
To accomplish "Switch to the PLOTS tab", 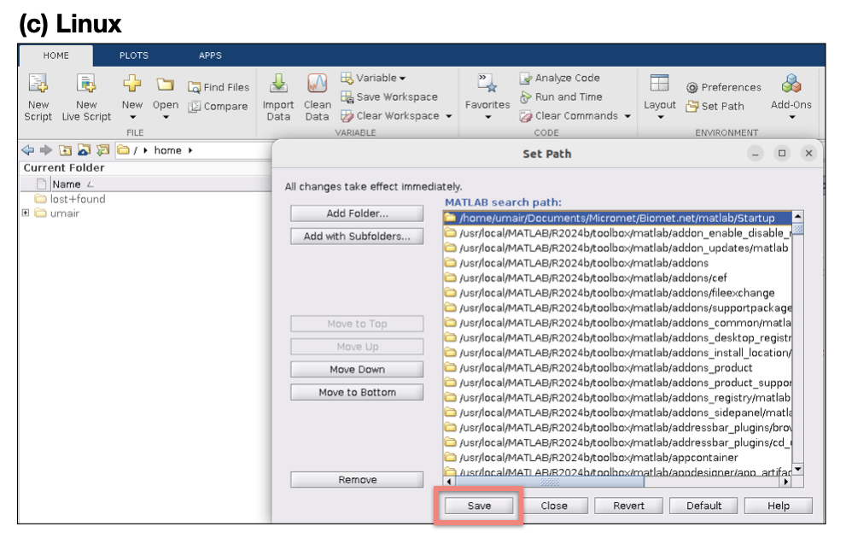I will click(x=134, y=56).
